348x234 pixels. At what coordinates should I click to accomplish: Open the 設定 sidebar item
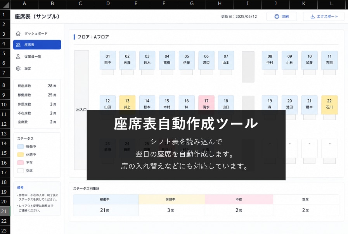pos(37,68)
